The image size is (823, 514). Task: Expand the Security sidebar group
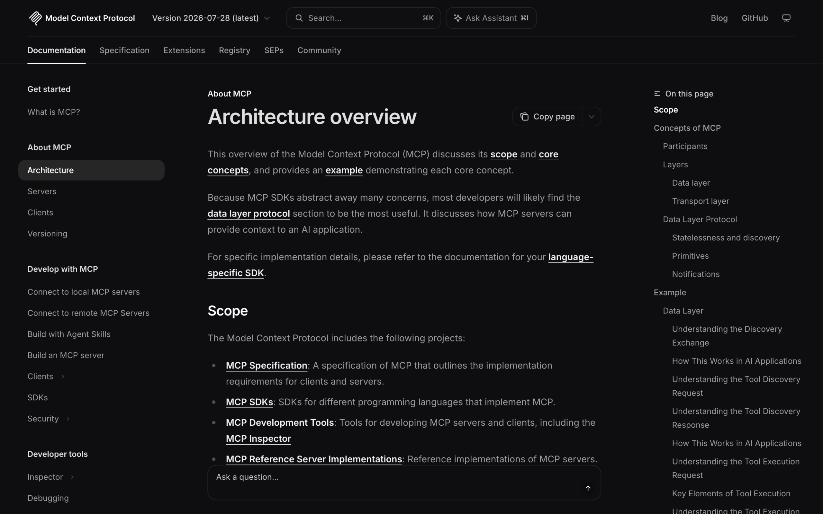pyautogui.click(x=68, y=419)
